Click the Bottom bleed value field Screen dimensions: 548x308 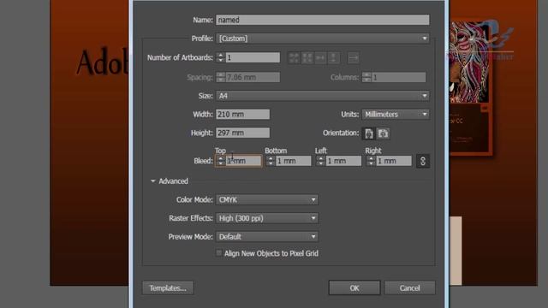[293, 161]
